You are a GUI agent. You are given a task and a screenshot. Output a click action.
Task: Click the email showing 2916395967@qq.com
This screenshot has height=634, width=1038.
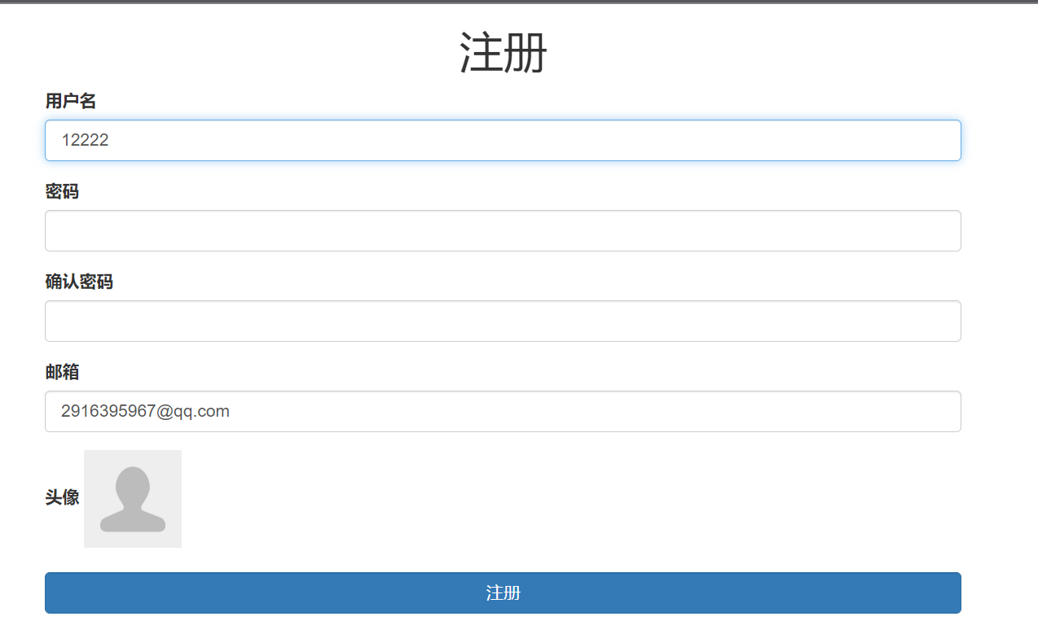pyautogui.click(x=143, y=411)
